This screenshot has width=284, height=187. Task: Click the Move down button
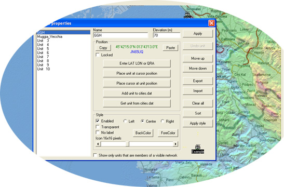pyautogui.click(x=198, y=69)
